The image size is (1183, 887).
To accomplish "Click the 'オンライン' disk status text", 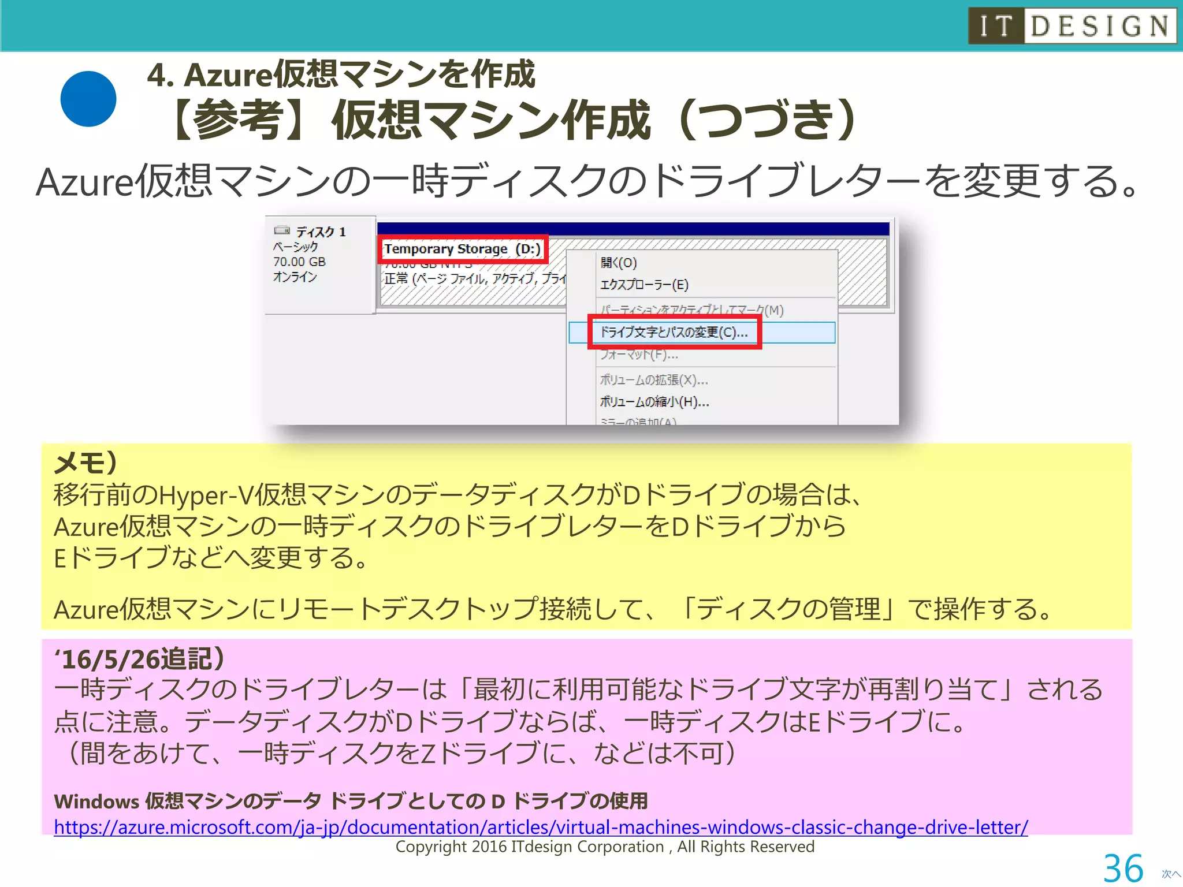I will tap(295, 277).
